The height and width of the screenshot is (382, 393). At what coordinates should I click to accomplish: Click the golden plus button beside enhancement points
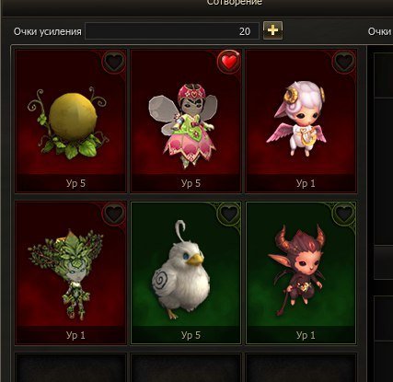click(x=272, y=30)
